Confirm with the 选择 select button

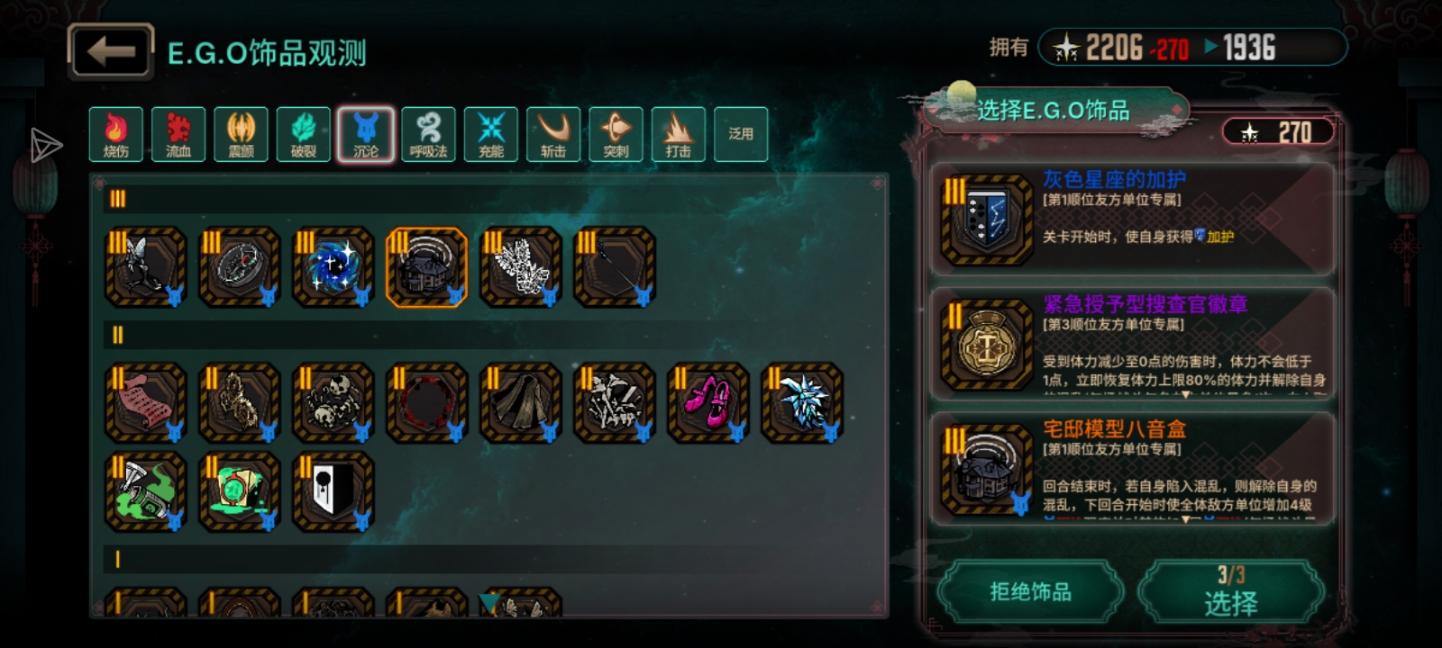point(1231,592)
